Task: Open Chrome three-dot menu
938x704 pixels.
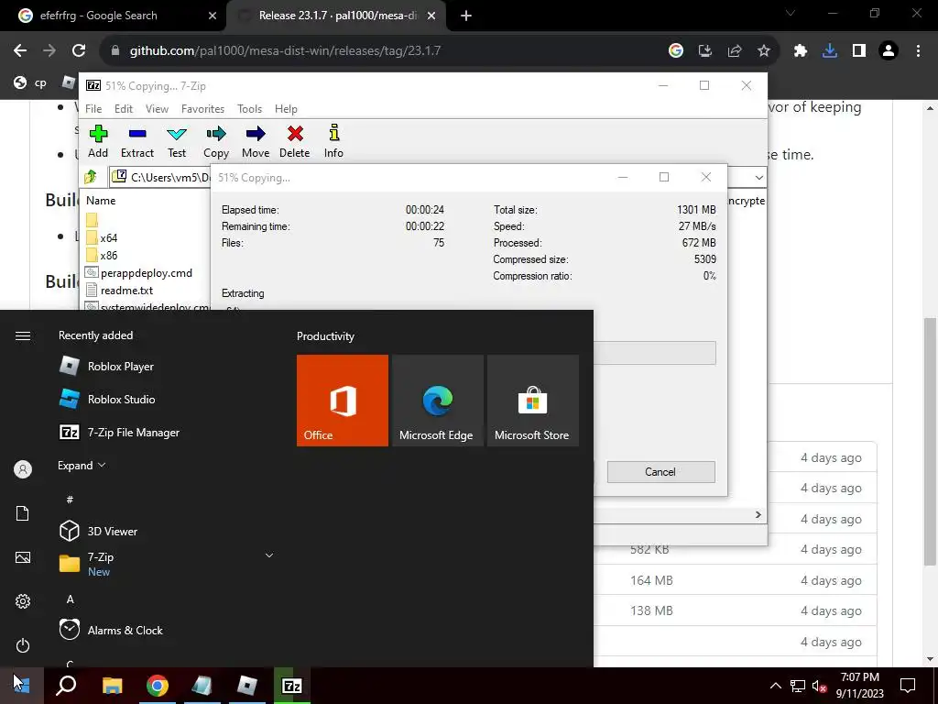Action: coord(918,51)
